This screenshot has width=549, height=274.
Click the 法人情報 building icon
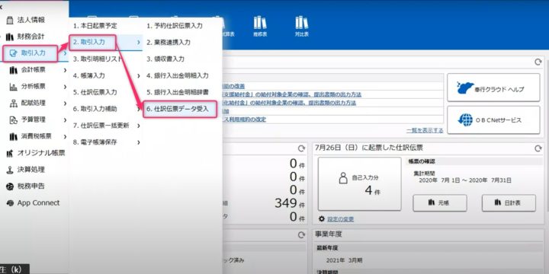(10, 20)
